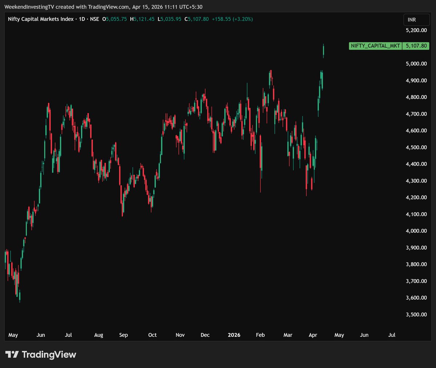Open the INR currency selector
436x368 pixels.
pos(416,20)
